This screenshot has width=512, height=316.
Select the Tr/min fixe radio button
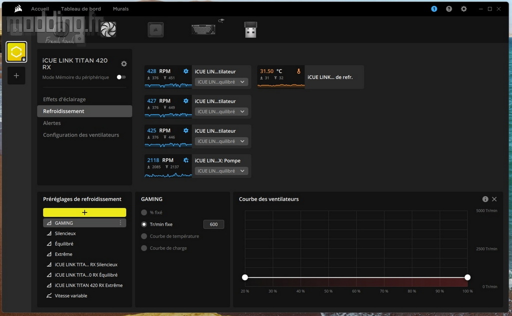(x=144, y=224)
